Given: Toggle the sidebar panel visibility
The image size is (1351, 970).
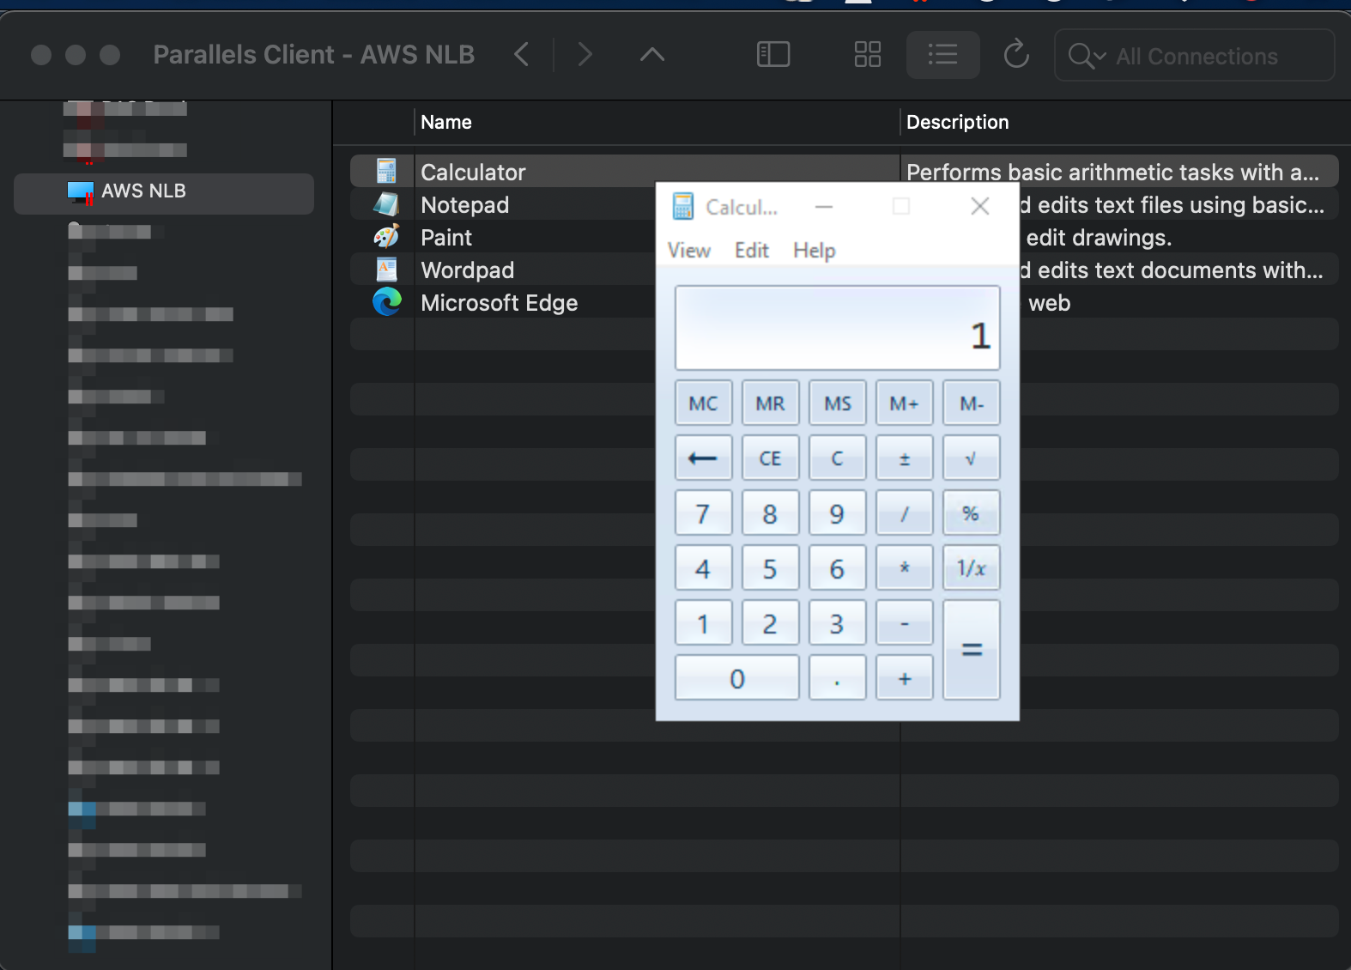Looking at the screenshot, I should 772,55.
